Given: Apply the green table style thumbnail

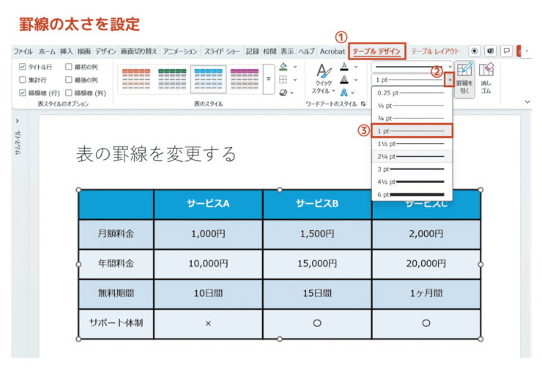Looking at the screenshot, I should 172,79.
